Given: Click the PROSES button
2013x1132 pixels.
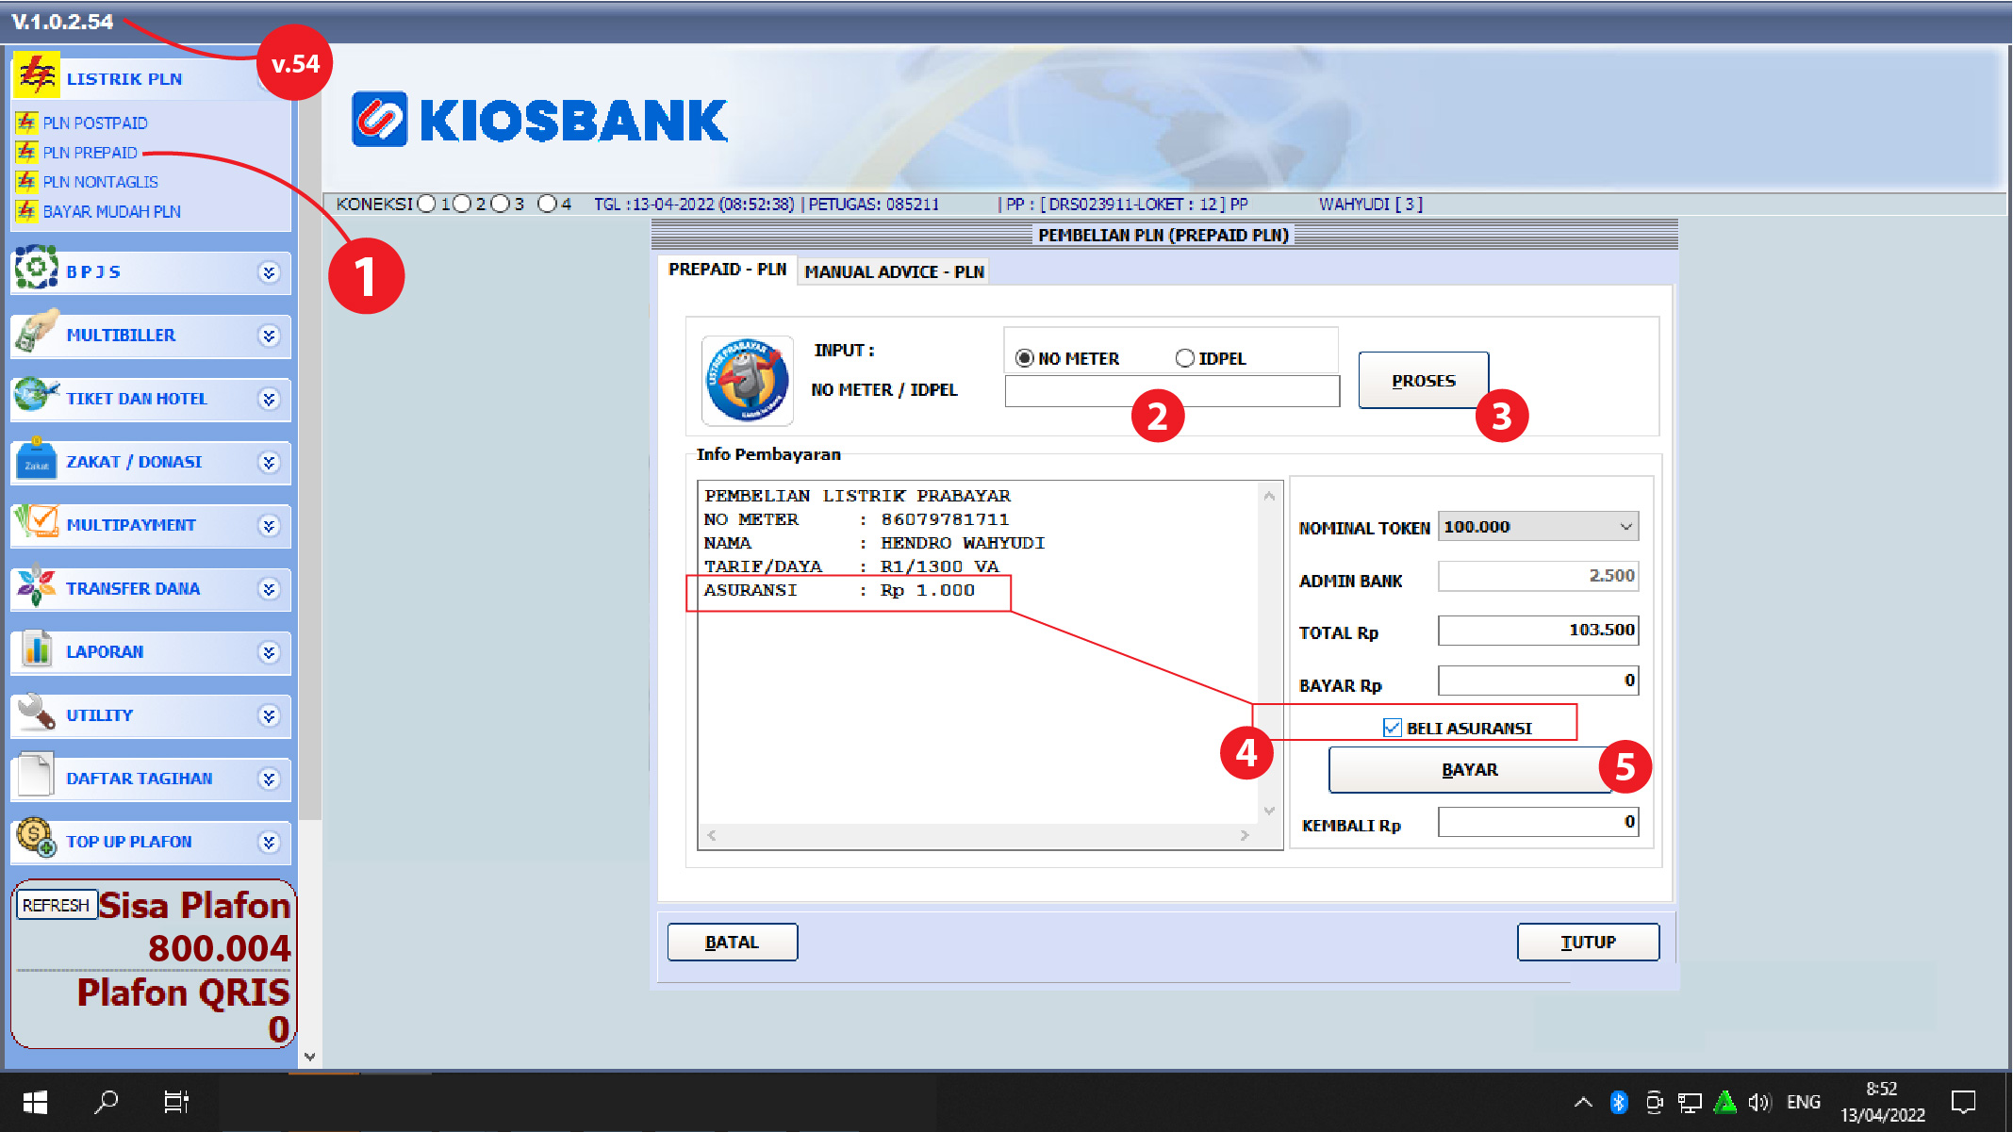Looking at the screenshot, I should click(1423, 381).
